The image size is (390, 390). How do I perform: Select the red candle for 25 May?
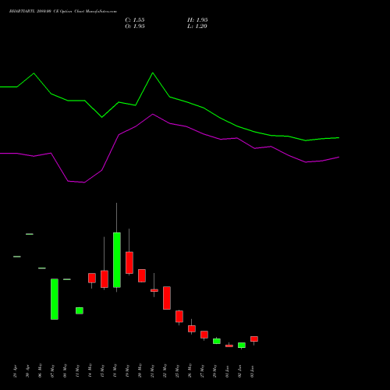[179, 317]
